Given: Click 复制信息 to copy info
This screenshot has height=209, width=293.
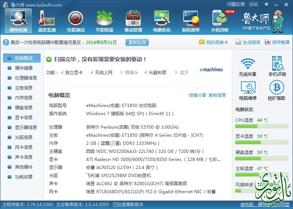Looking at the screenshot, I should tap(217, 95).
